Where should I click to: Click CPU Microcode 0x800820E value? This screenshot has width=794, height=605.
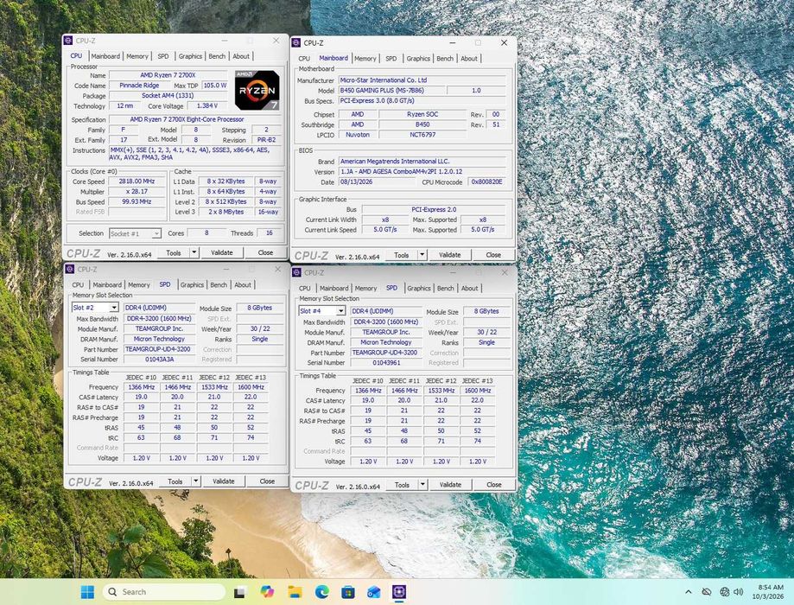(486, 181)
